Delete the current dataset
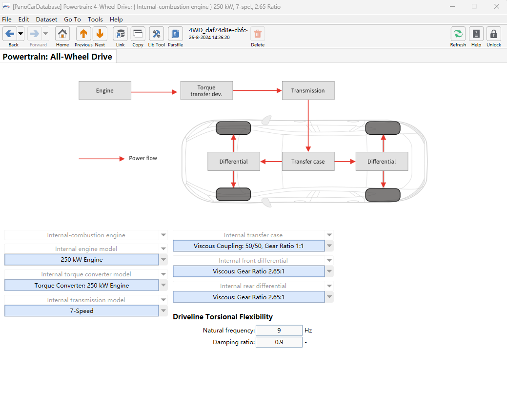The height and width of the screenshot is (394, 507). 258,34
